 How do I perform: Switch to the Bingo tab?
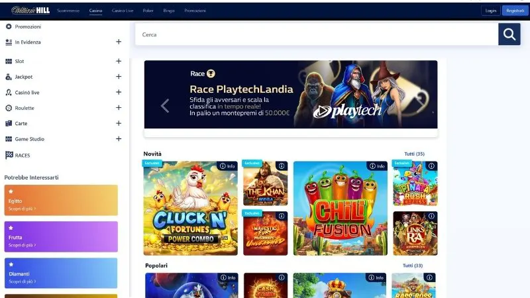[x=169, y=11]
